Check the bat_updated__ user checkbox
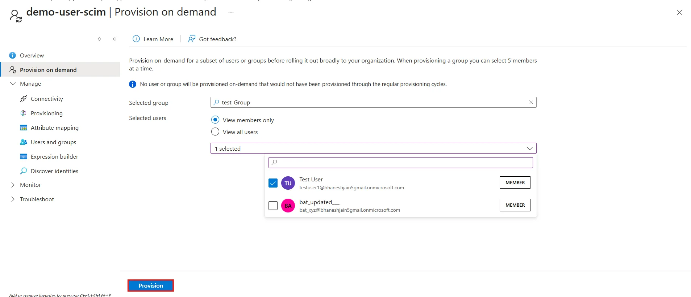This screenshot has height=297, width=691. (x=273, y=205)
